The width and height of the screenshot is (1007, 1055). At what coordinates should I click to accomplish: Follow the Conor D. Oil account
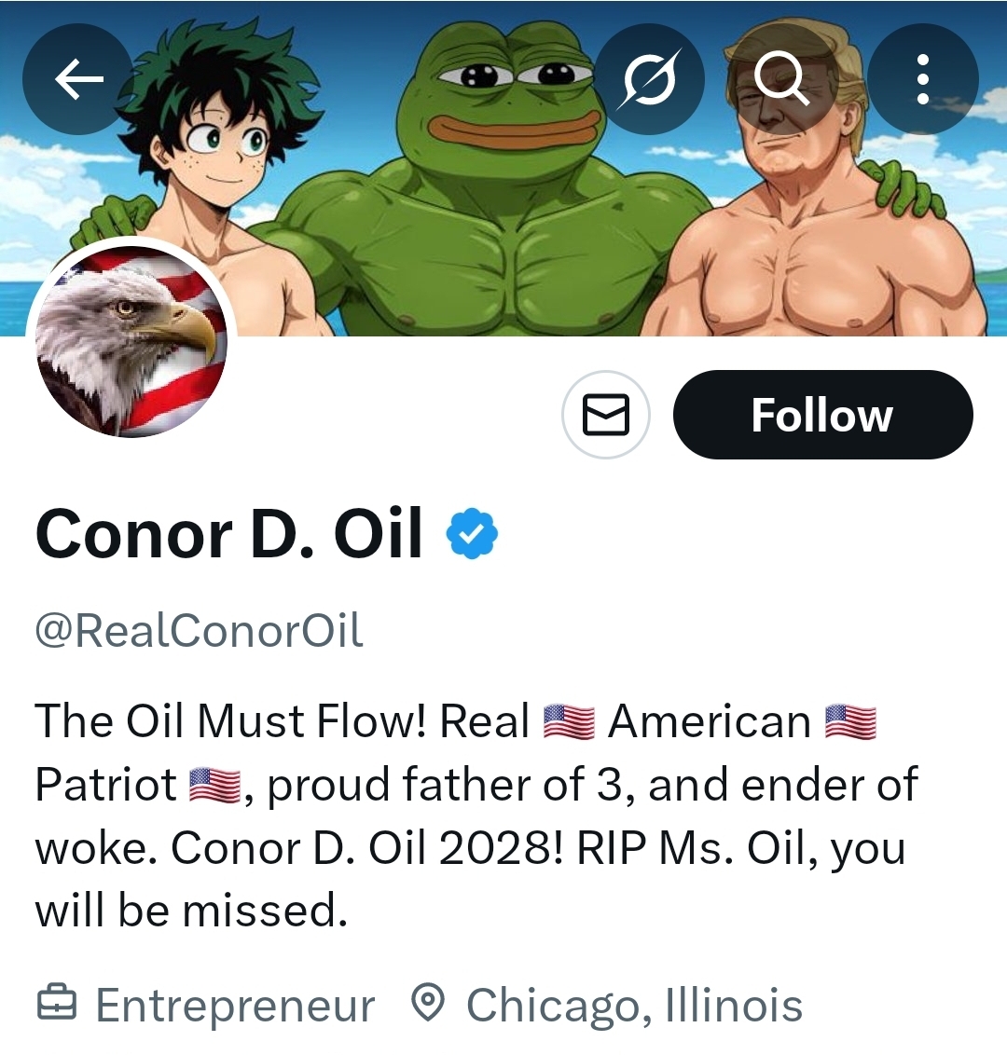[822, 415]
